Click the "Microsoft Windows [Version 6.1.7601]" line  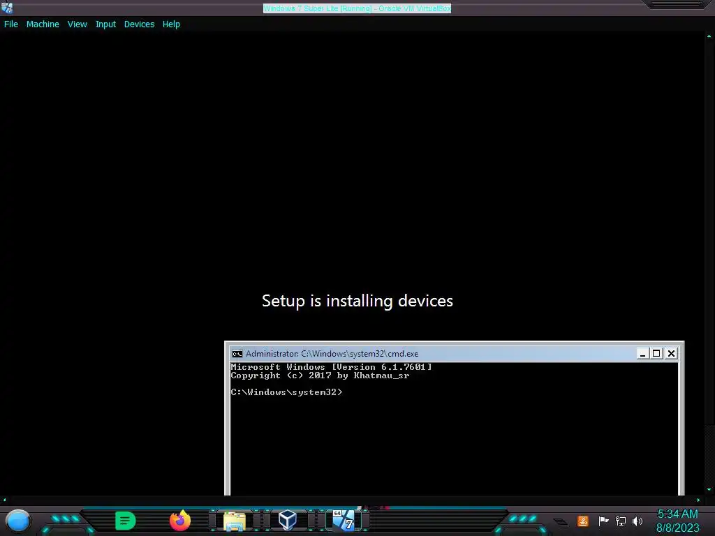click(331, 367)
